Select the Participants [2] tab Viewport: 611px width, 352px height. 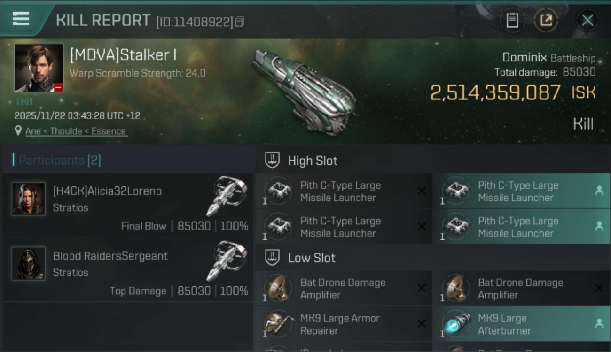[x=60, y=161]
